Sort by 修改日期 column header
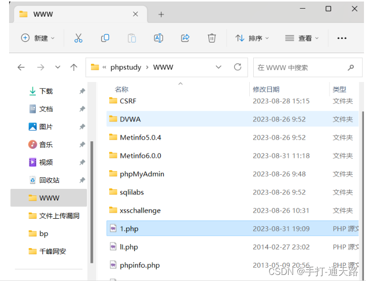 click(266, 89)
